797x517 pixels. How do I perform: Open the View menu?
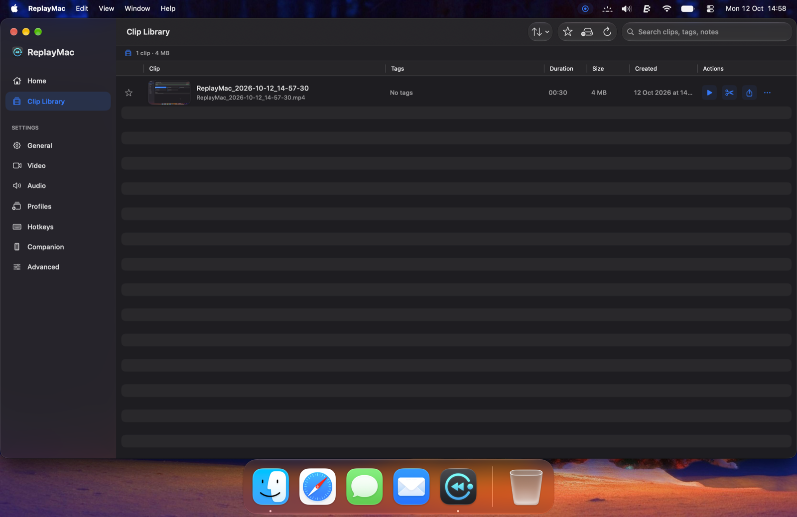106,8
